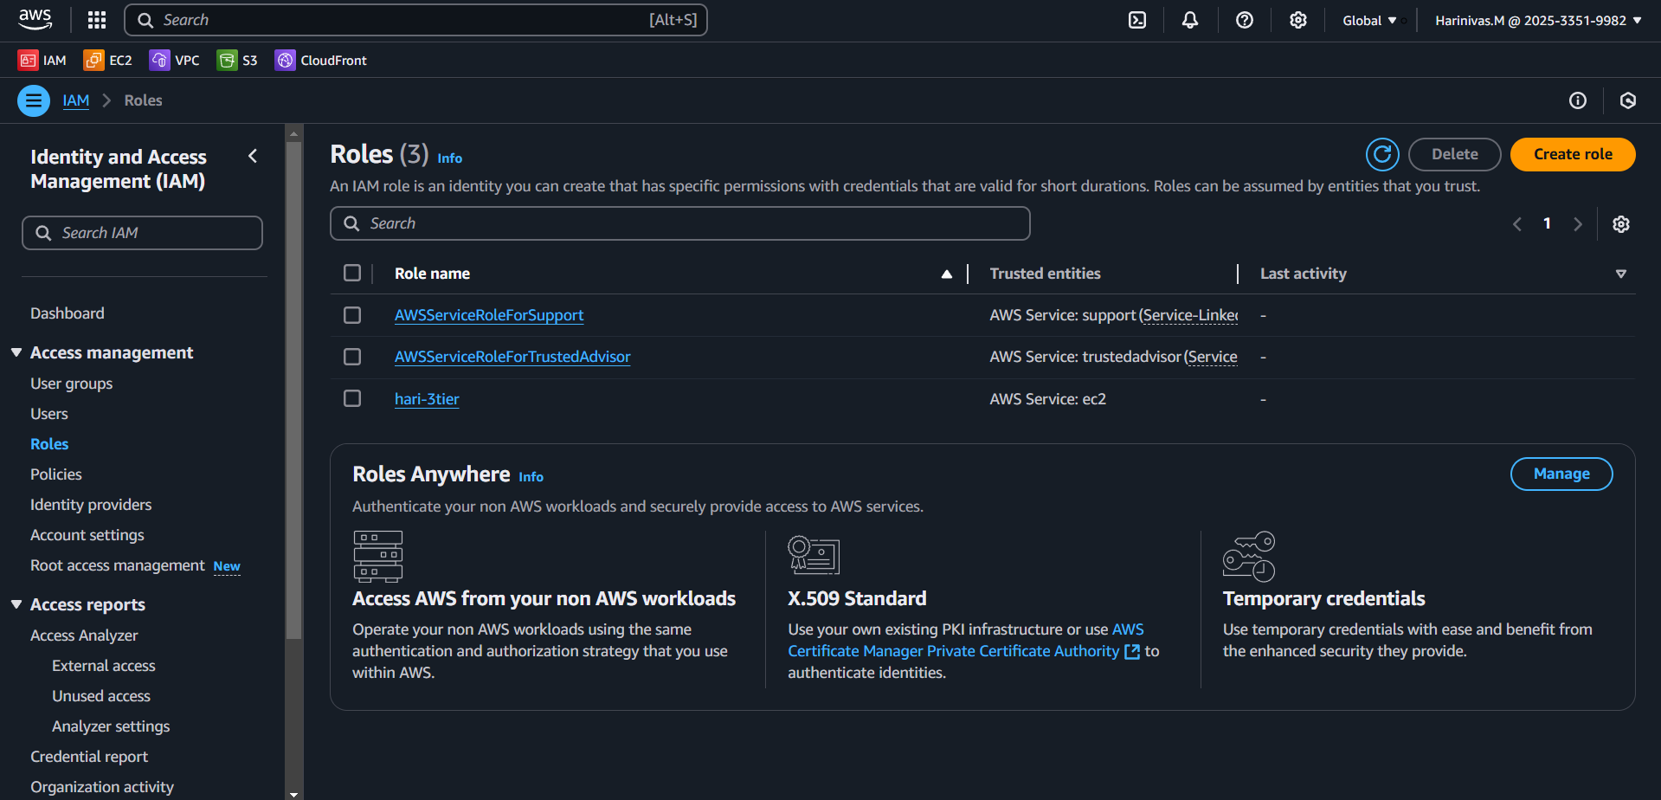Check the hari-3tier role row
The height and width of the screenshot is (800, 1661).
click(352, 398)
